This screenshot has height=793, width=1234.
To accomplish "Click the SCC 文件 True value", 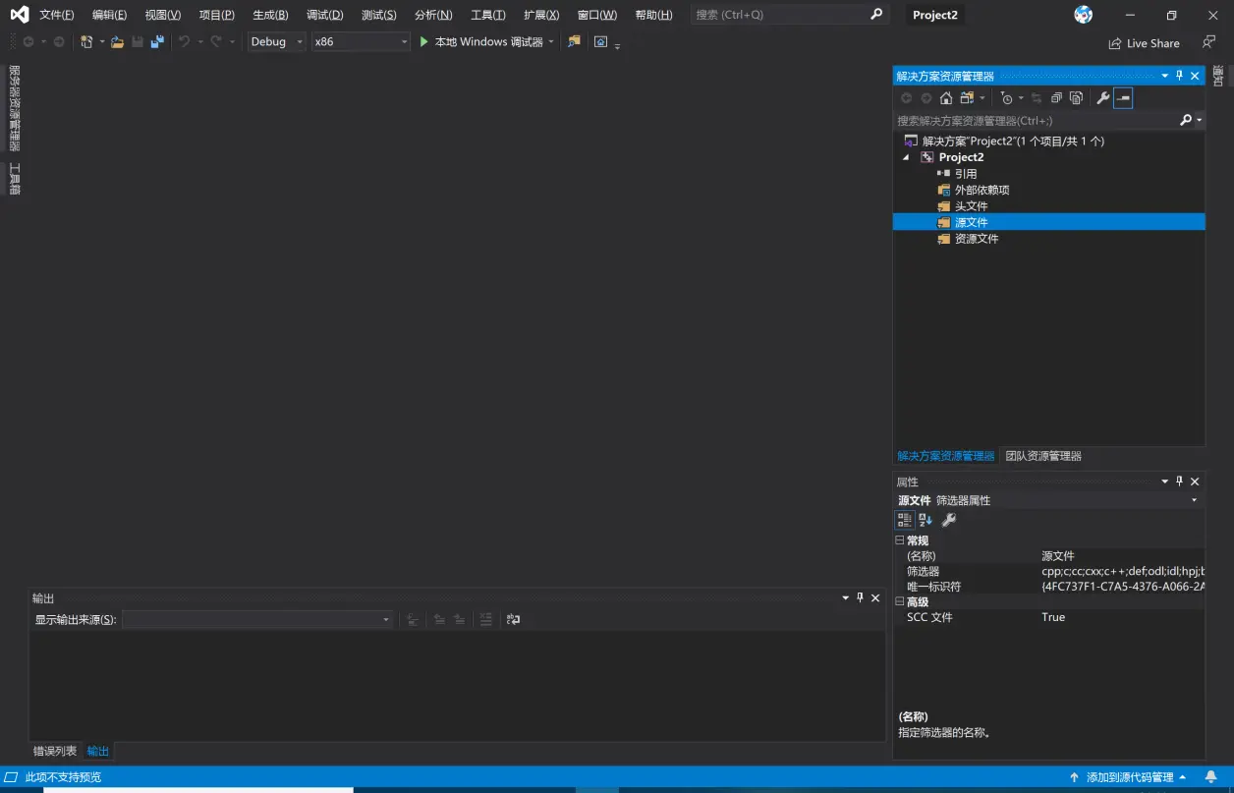I will point(1052,617).
